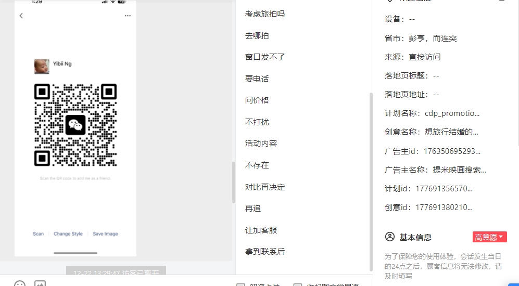Click the 'Yibii Ng' name text
The width and height of the screenshot is (519, 286).
(62, 63)
